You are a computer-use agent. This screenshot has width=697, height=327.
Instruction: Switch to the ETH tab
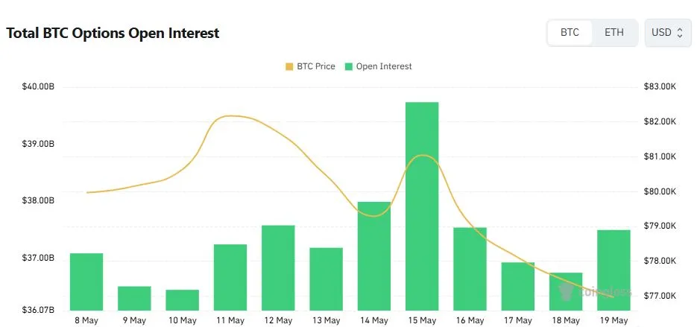click(614, 33)
